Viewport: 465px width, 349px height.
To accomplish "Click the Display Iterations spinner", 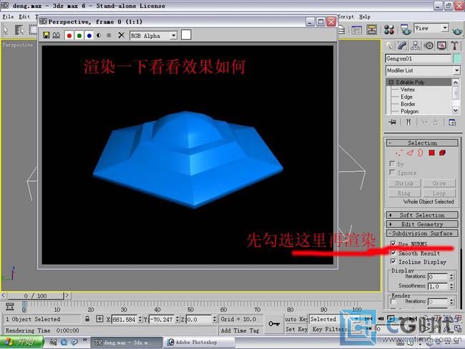I will pyautogui.click(x=451, y=277).
